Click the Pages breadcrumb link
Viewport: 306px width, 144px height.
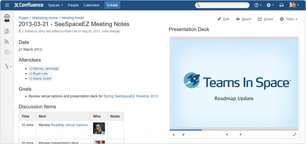point(24,18)
